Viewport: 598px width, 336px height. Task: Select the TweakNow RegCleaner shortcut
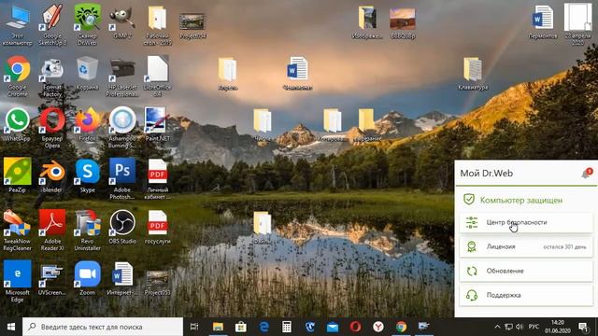17,231
